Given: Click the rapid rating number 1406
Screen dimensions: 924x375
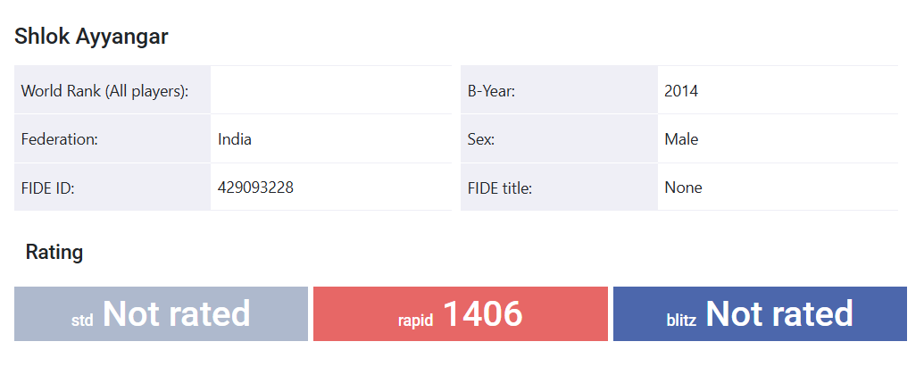Looking at the screenshot, I should (x=482, y=313).
